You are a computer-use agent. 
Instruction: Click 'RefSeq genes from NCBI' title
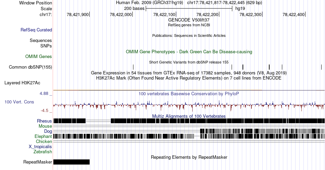(x=189, y=25)
